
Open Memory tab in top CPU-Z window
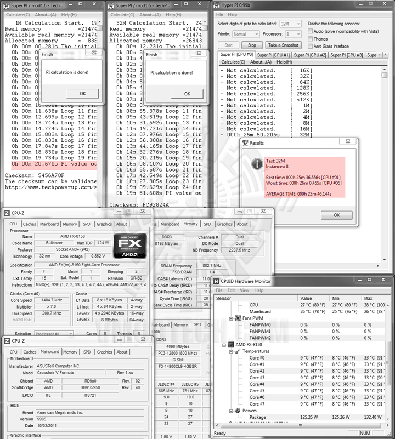click(x=70, y=224)
